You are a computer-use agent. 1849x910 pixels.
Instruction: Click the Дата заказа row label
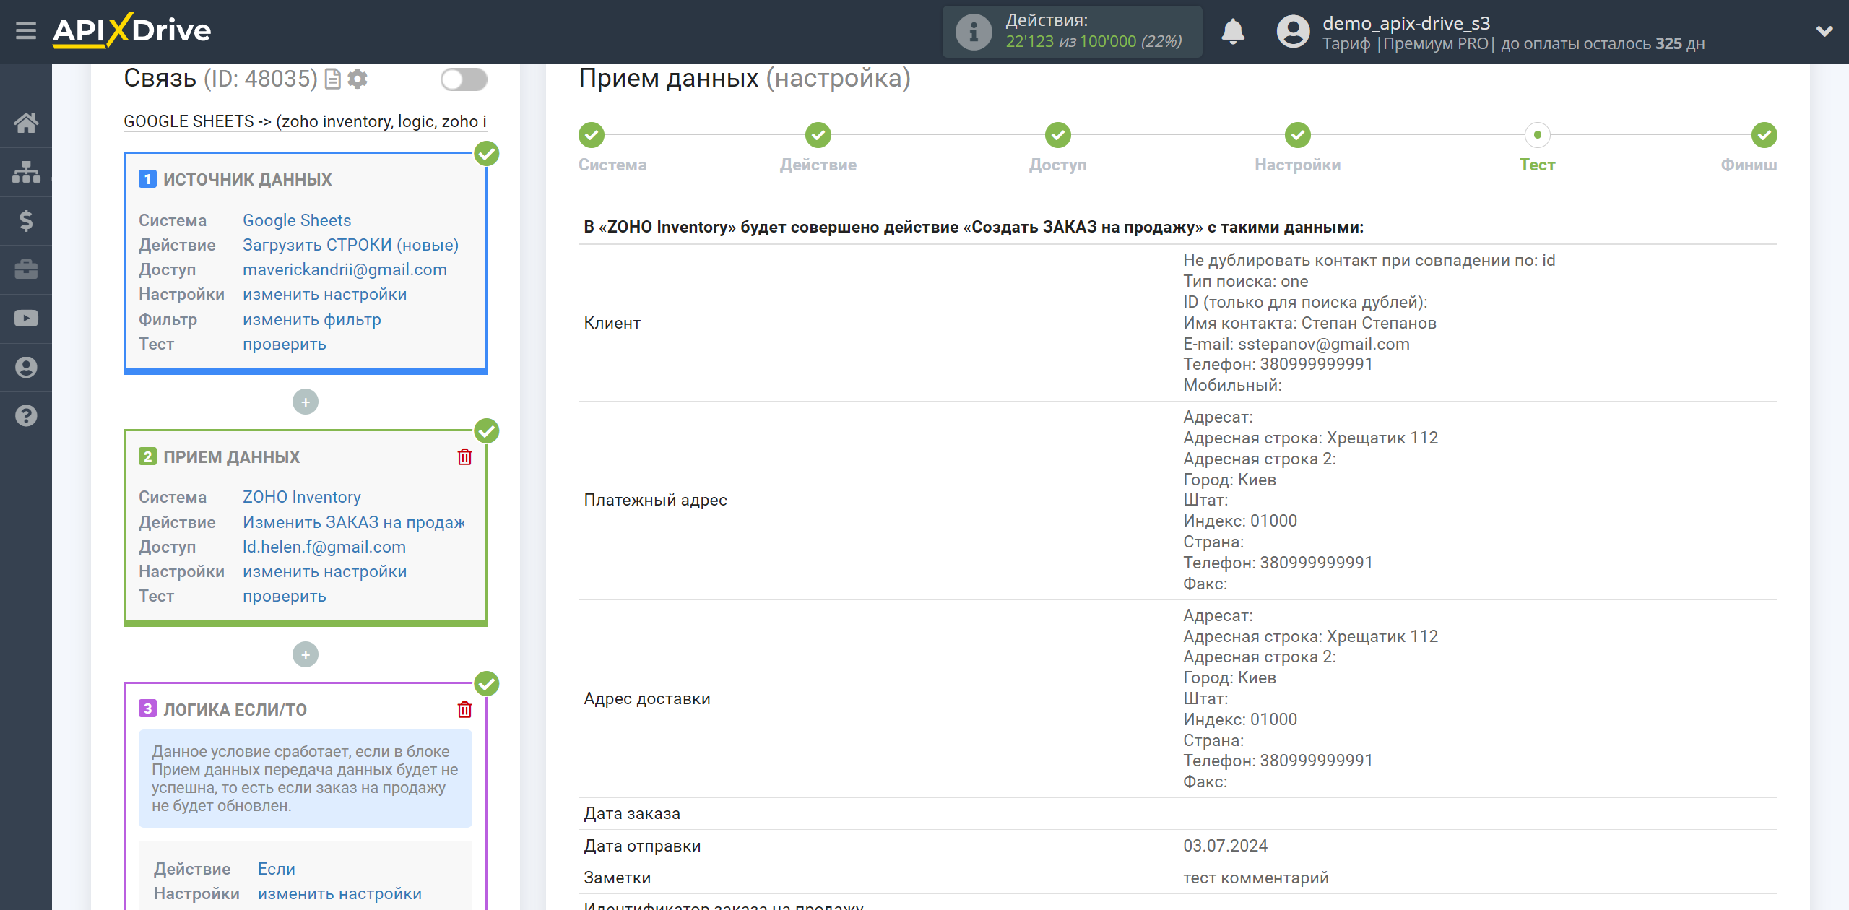pyautogui.click(x=632, y=813)
